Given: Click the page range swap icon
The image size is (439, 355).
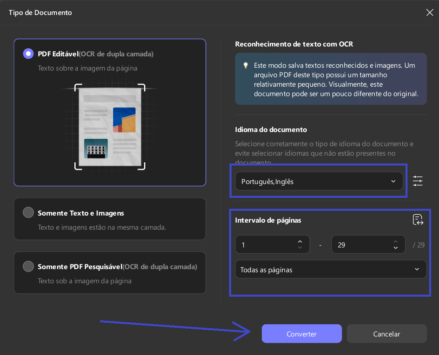Looking at the screenshot, I should pyautogui.click(x=418, y=220).
